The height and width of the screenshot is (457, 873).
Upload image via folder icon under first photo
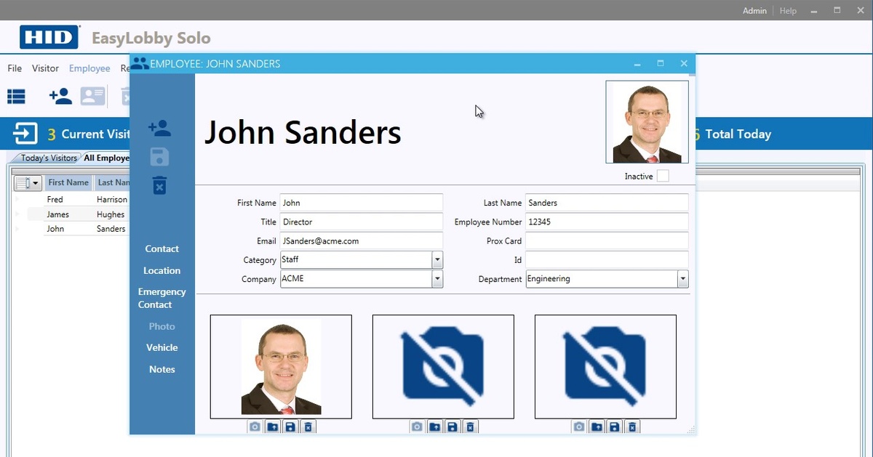tap(272, 427)
